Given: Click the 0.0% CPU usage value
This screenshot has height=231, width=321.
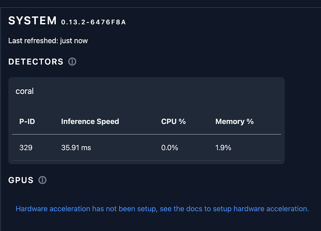Looking at the screenshot, I should tap(170, 148).
